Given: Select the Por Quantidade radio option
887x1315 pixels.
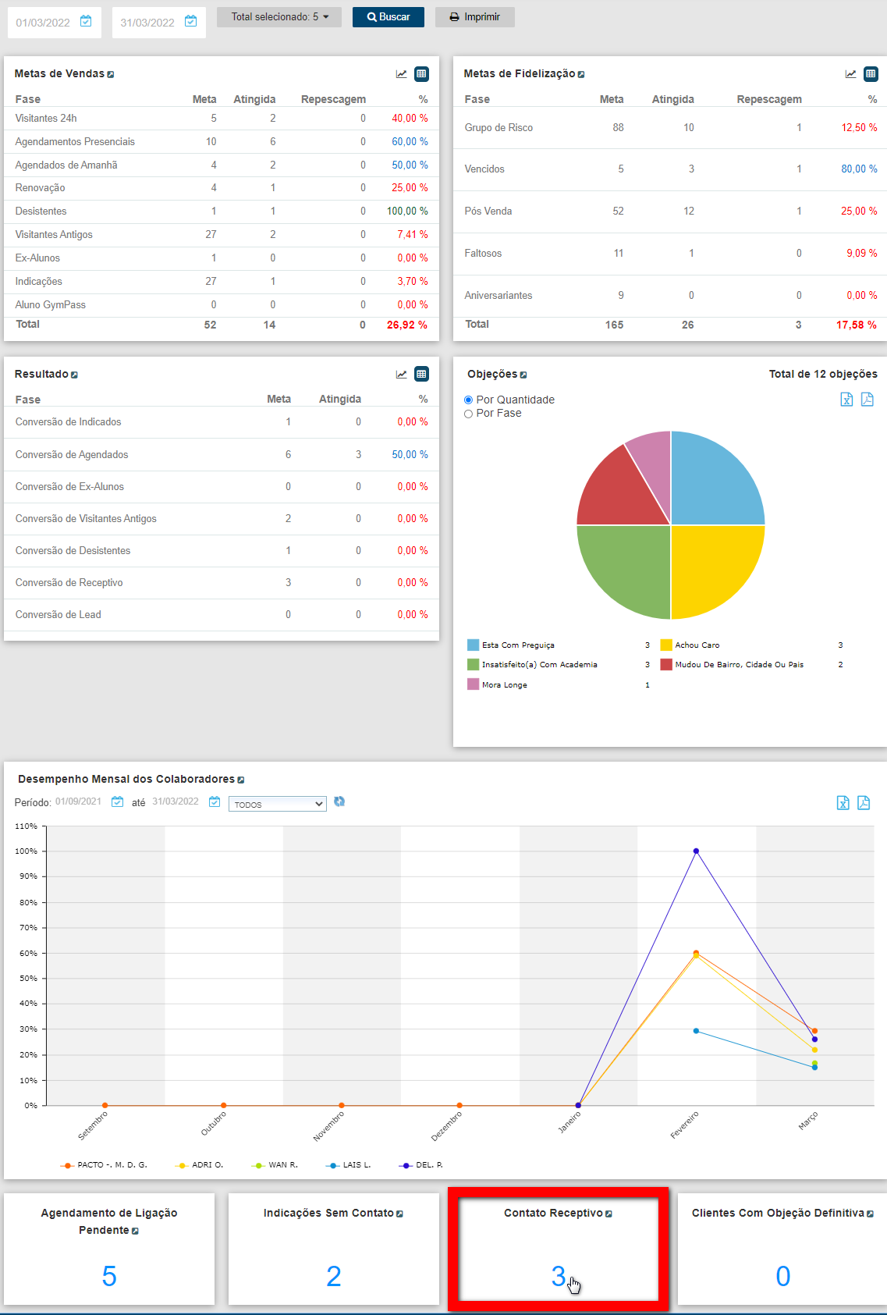Looking at the screenshot, I should click(x=469, y=400).
